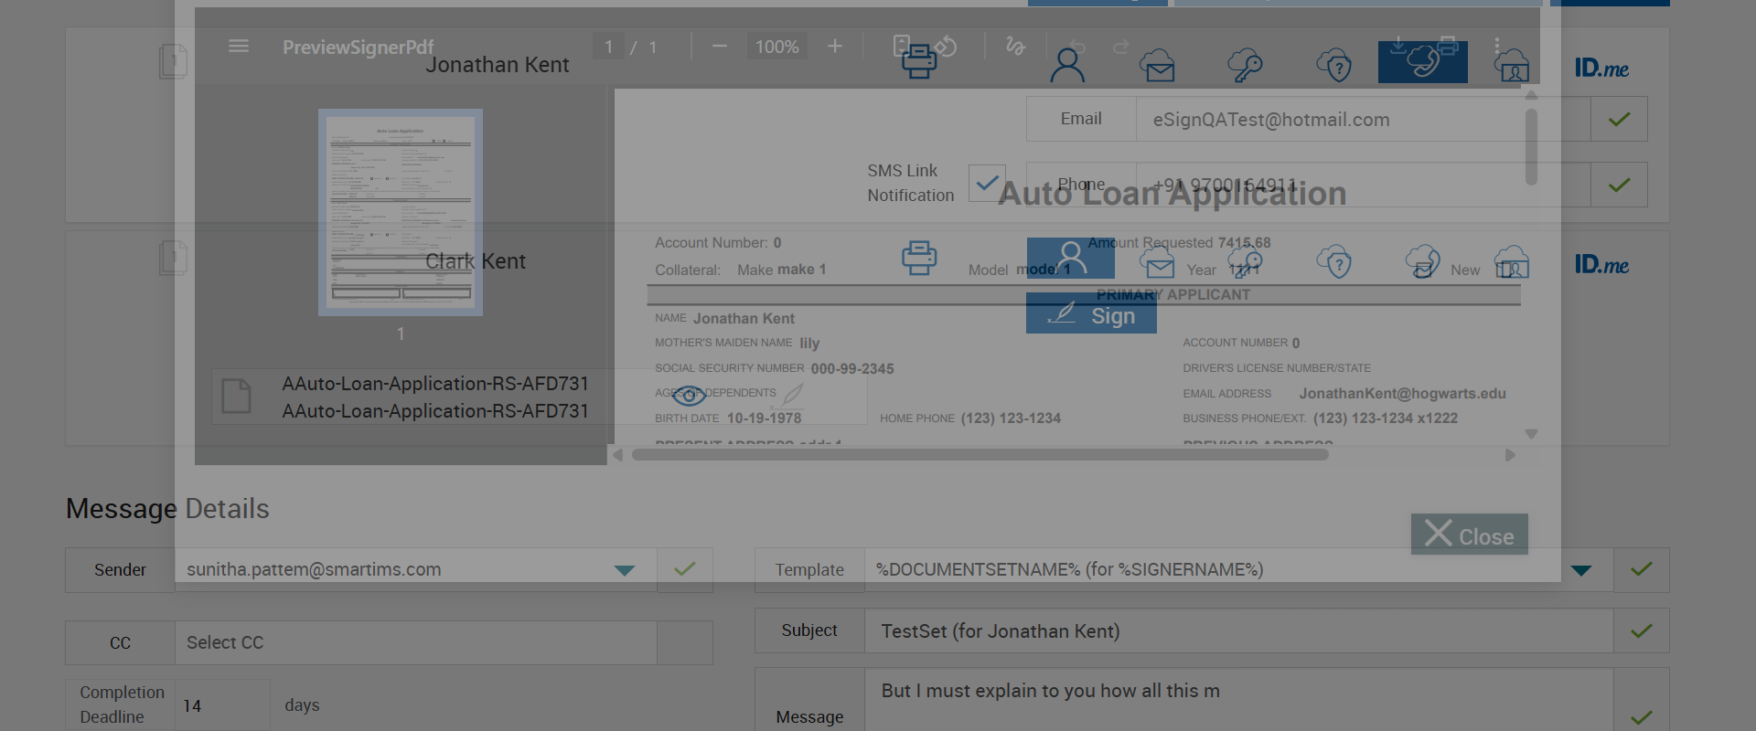Open more actions menu in PDF toolbar
The width and height of the screenshot is (1756, 731).
(1497, 46)
